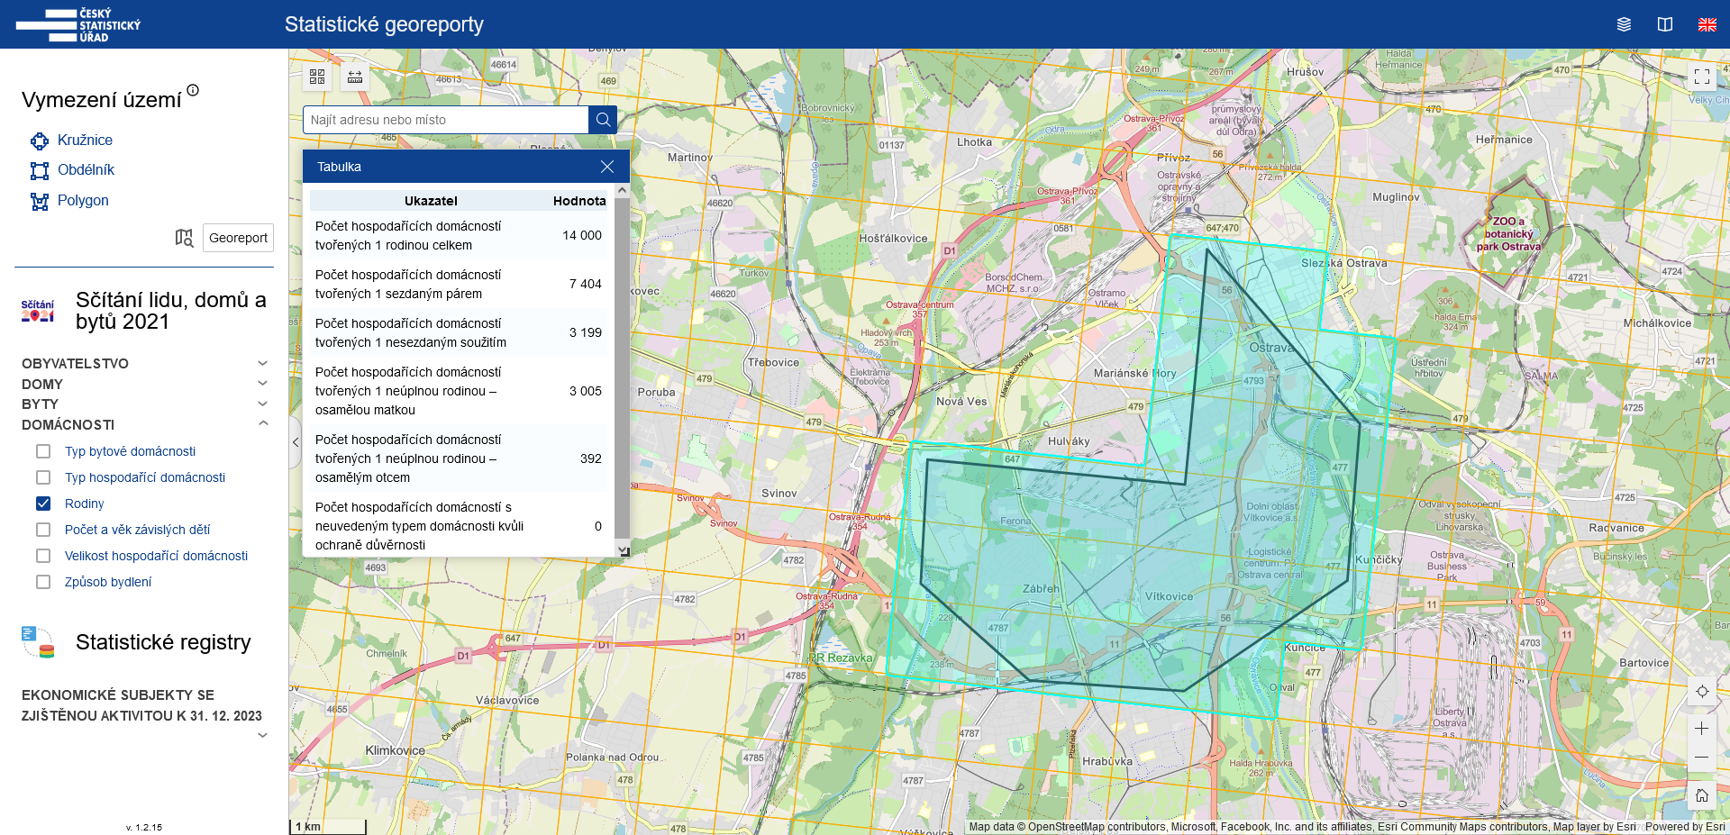Click the Georeport button
The width and height of the screenshot is (1730, 835).
(x=238, y=238)
